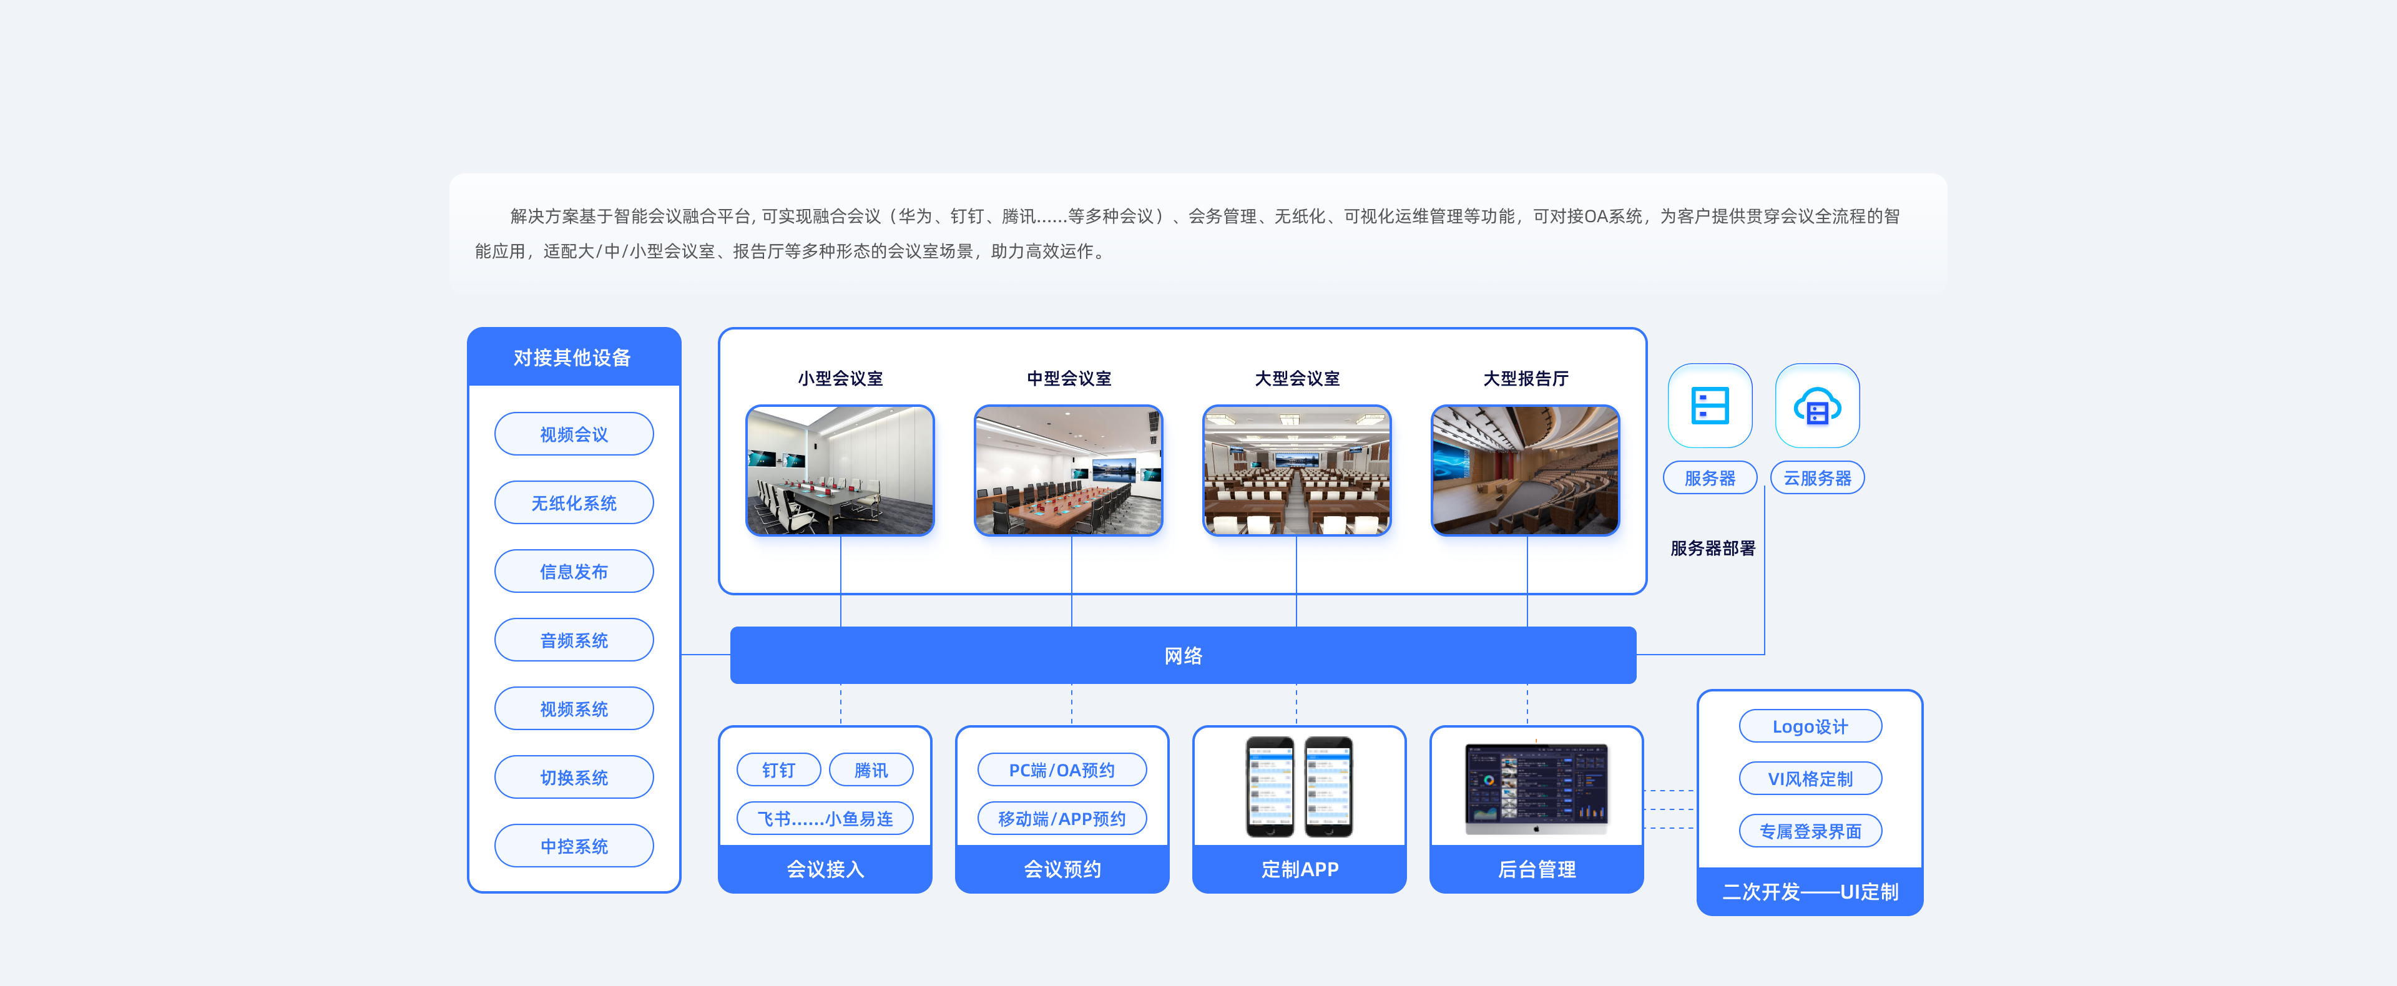Open the 大型会议室 room photo
Viewport: 2397px width, 986px height.
click(x=1297, y=470)
